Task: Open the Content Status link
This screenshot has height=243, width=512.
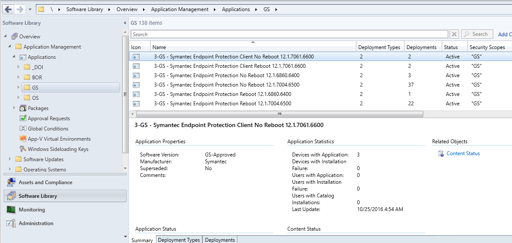Action: point(463,153)
